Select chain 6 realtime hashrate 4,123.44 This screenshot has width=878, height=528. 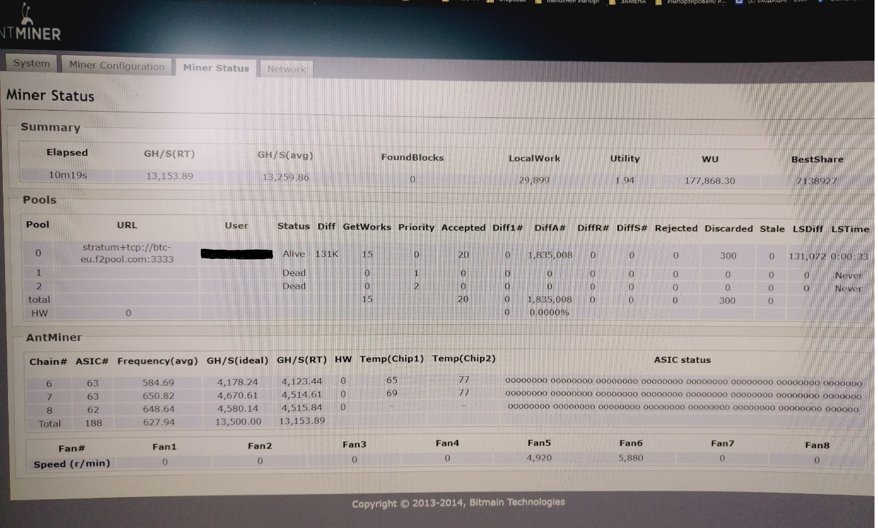click(x=301, y=381)
